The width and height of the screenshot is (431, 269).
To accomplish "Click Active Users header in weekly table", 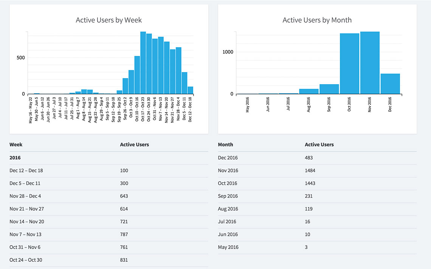I will tap(134, 144).
